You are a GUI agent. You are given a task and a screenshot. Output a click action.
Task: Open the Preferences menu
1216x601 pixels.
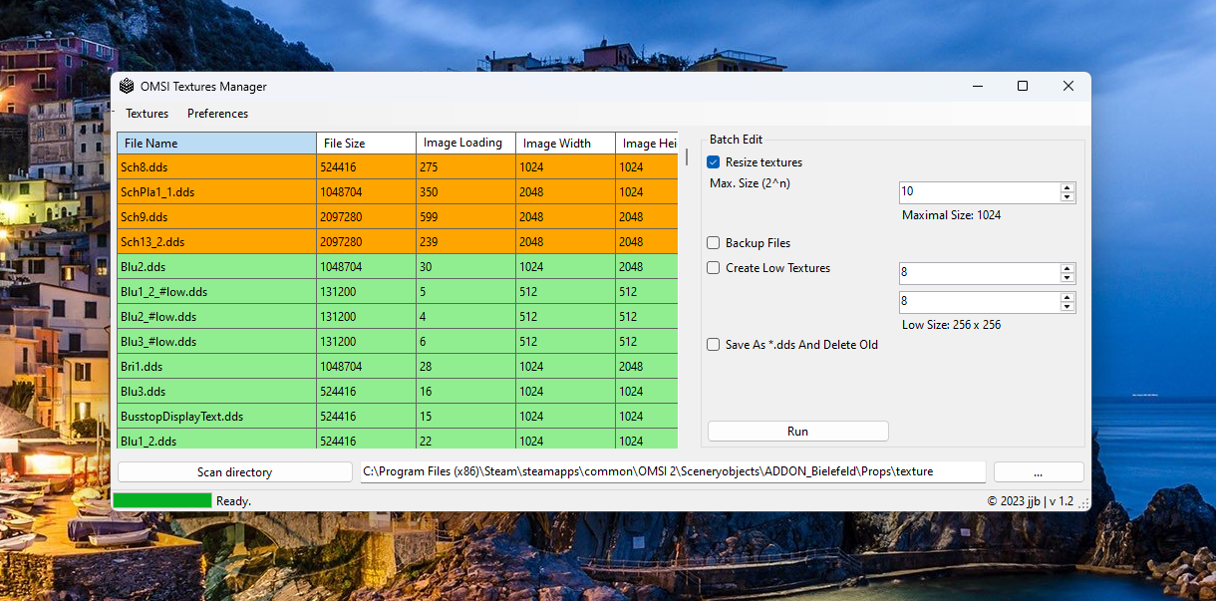217,114
